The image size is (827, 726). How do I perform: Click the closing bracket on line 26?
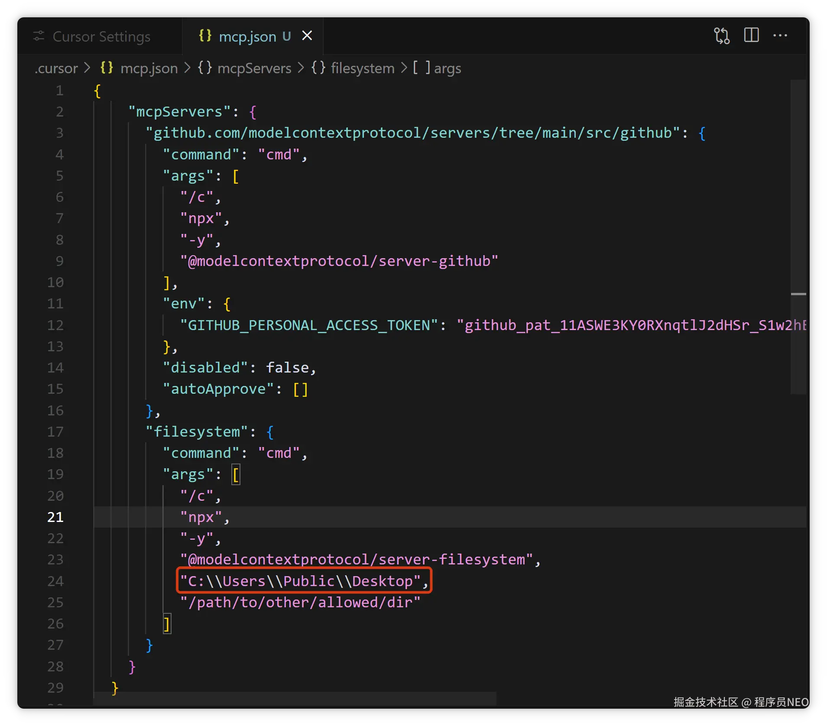point(167,624)
